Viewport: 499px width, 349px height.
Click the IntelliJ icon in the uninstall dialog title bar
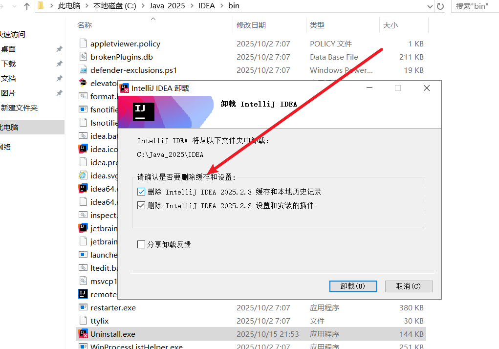pyautogui.click(x=125, y=88)
